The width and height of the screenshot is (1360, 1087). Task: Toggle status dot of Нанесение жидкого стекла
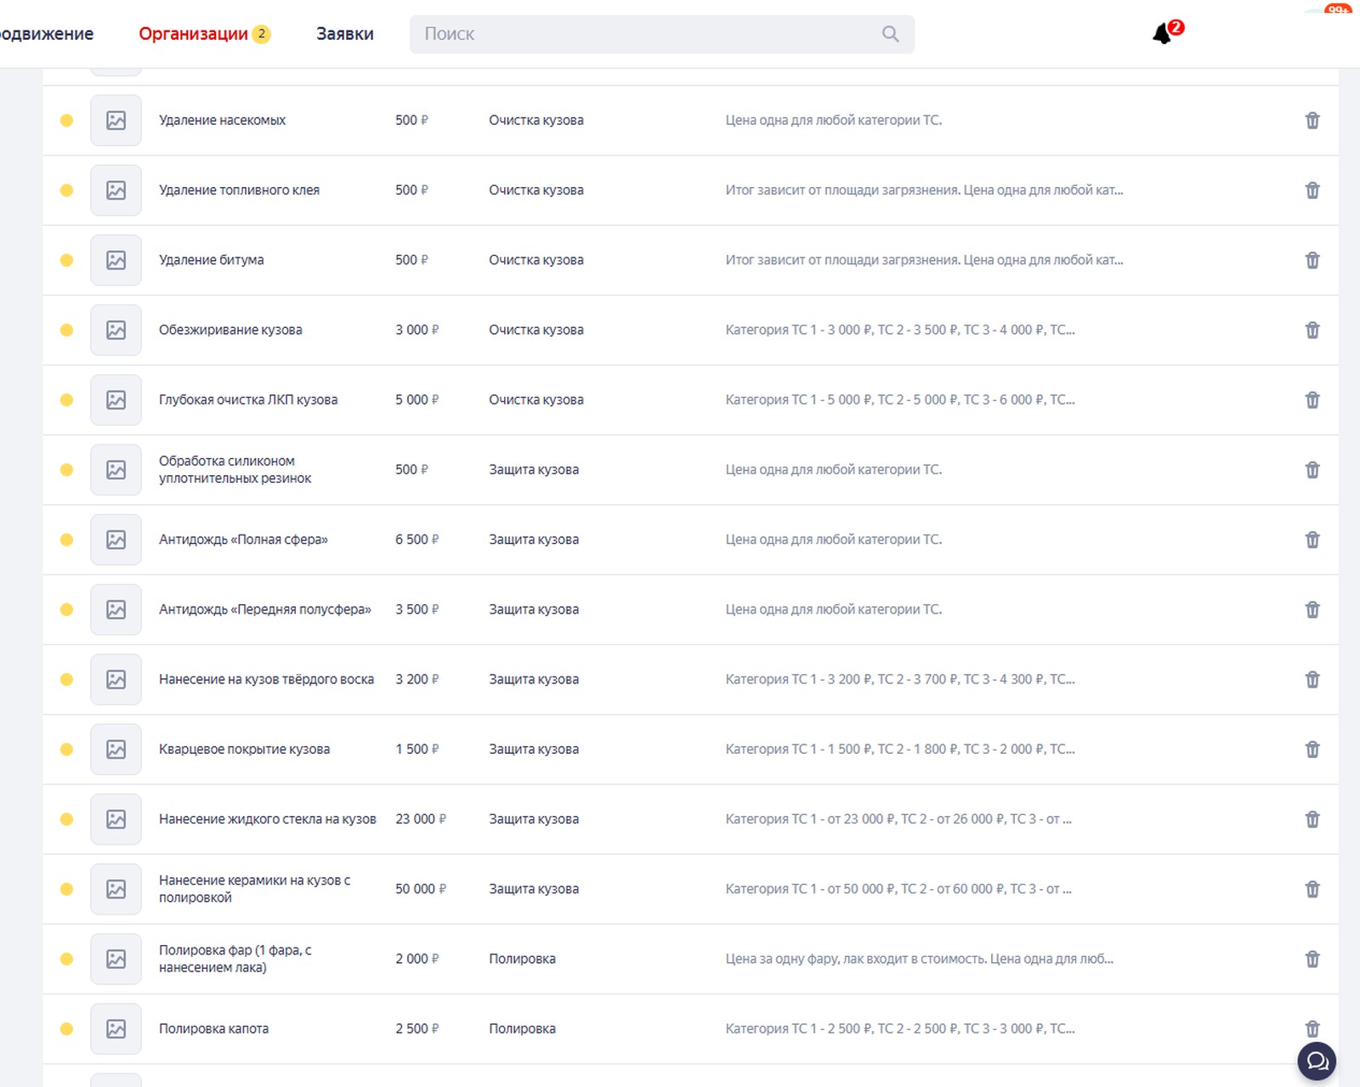click(x=66, y=819)
